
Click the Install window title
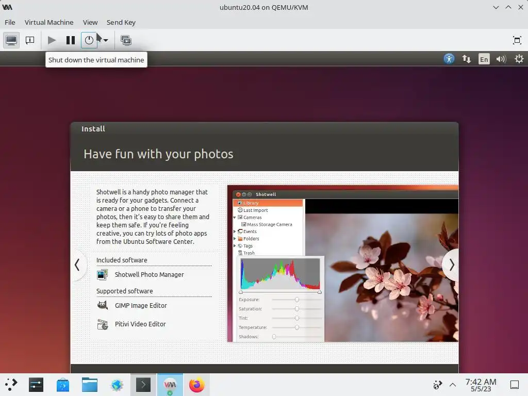(x=93, y=128)
